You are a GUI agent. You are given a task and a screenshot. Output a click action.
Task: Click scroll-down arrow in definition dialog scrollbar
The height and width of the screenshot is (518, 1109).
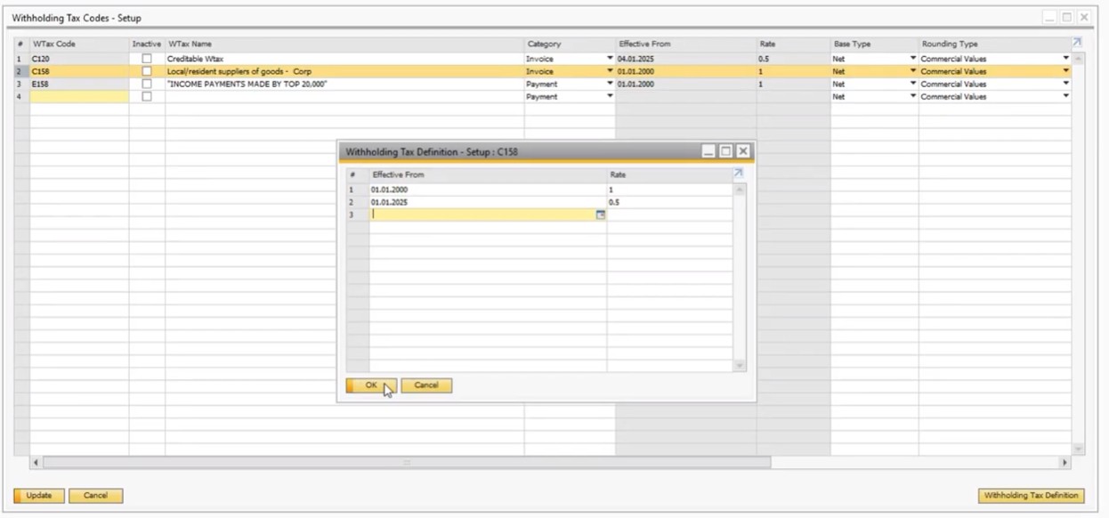coord(739,366)
